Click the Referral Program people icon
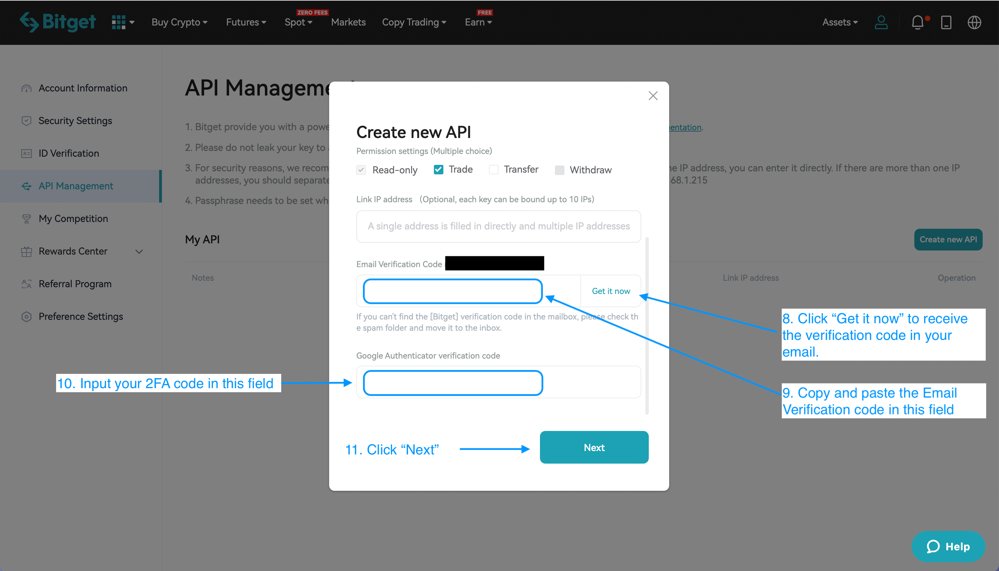This screenshot has height=571, width=999. pyautogui.click(x=26, y=284)
